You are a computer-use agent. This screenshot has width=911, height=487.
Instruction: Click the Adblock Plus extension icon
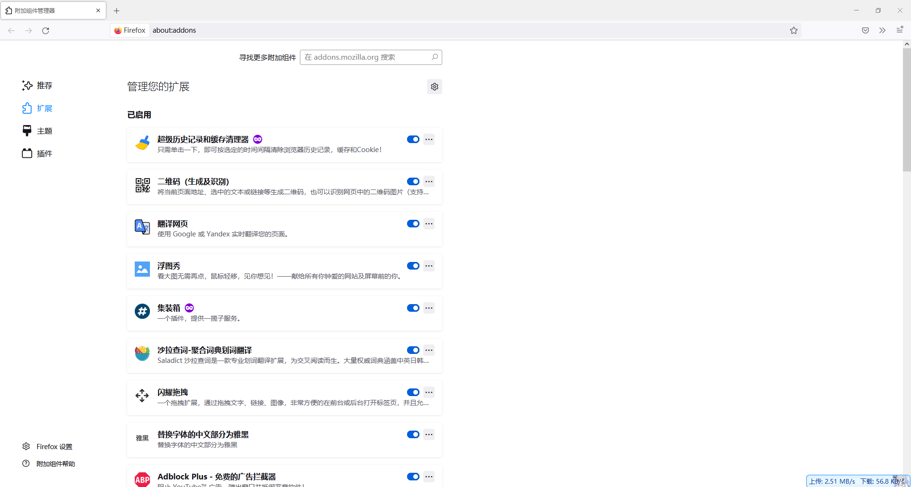142,479
